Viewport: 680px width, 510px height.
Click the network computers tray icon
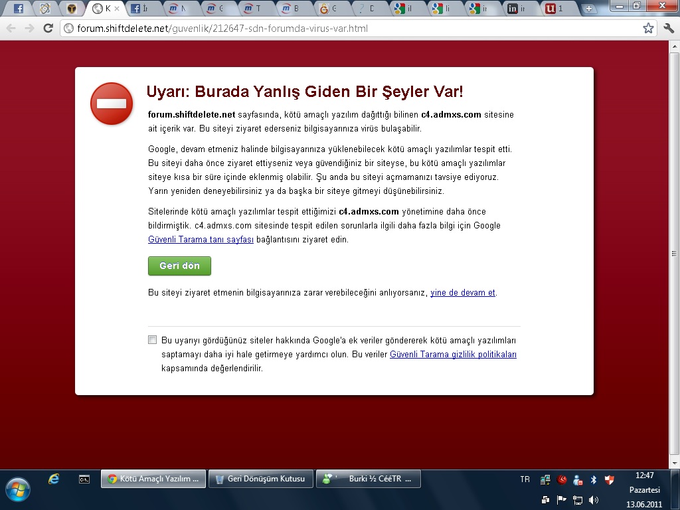click(545, 479)
